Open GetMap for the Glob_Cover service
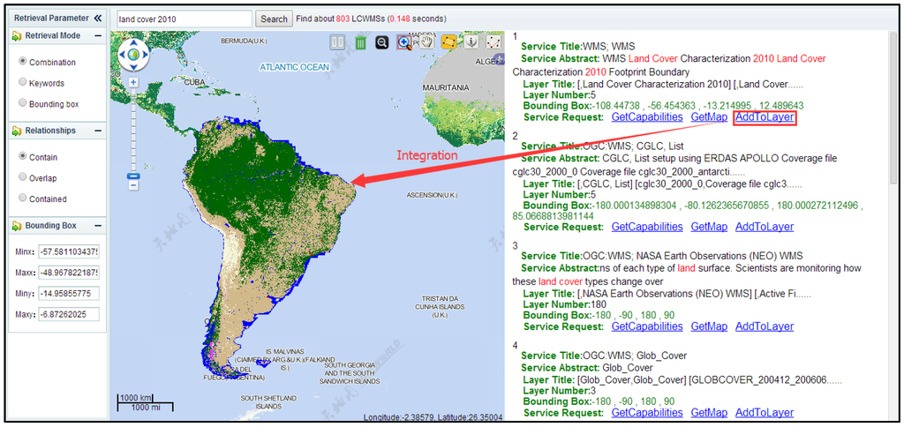904x427 pixels. tap(709, 413)
